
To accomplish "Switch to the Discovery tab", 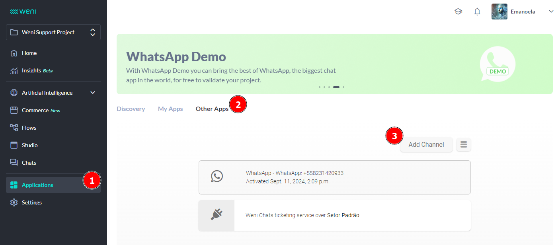I will click(x=131, y=109).
